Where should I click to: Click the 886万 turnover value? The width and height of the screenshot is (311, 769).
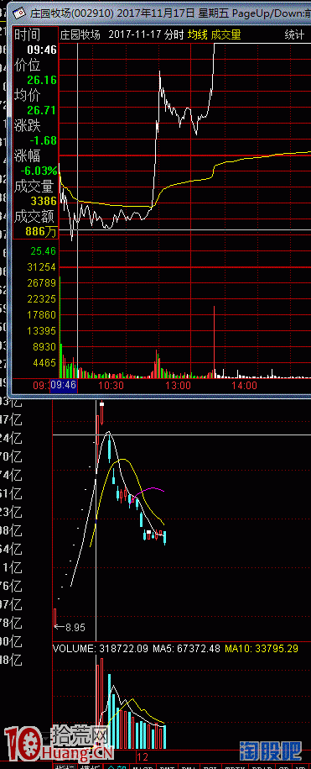(41, 231)
